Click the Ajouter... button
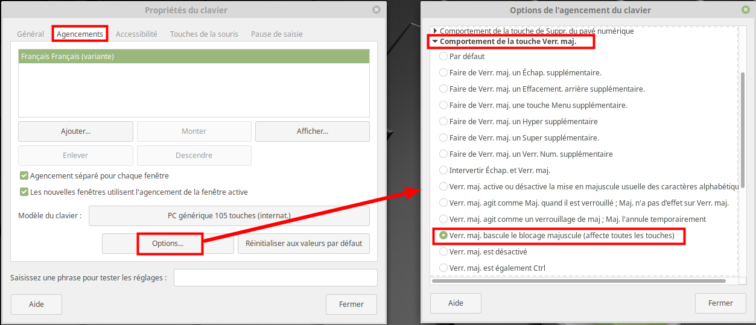Image resolution: width=756 pixels, height=325 pixels. (75, 131)
